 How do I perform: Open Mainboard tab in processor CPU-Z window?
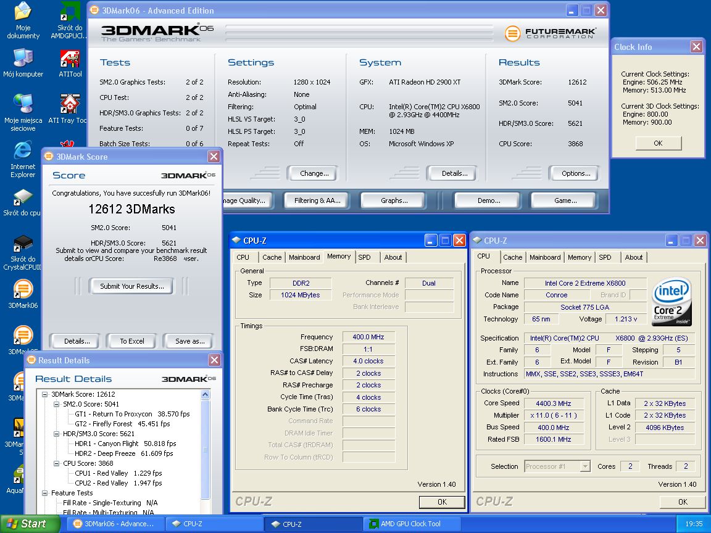pos(545,257)
